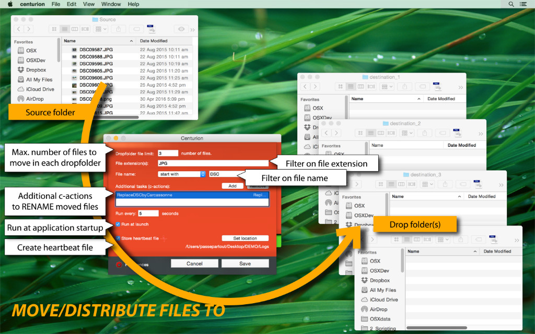
Task: Switch destination_3 window to cover flow view
Action: [412, 184]
